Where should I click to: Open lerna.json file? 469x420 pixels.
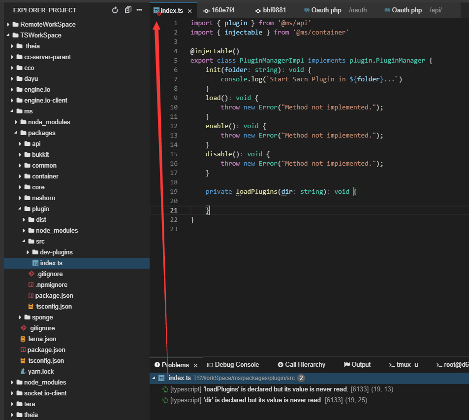pos(77,339)
